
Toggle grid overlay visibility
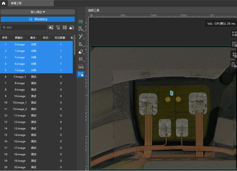[234, 55]
